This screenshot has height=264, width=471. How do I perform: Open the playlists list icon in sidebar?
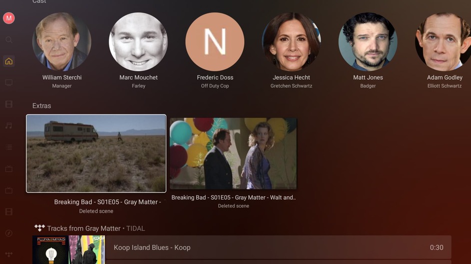[9, 147]
